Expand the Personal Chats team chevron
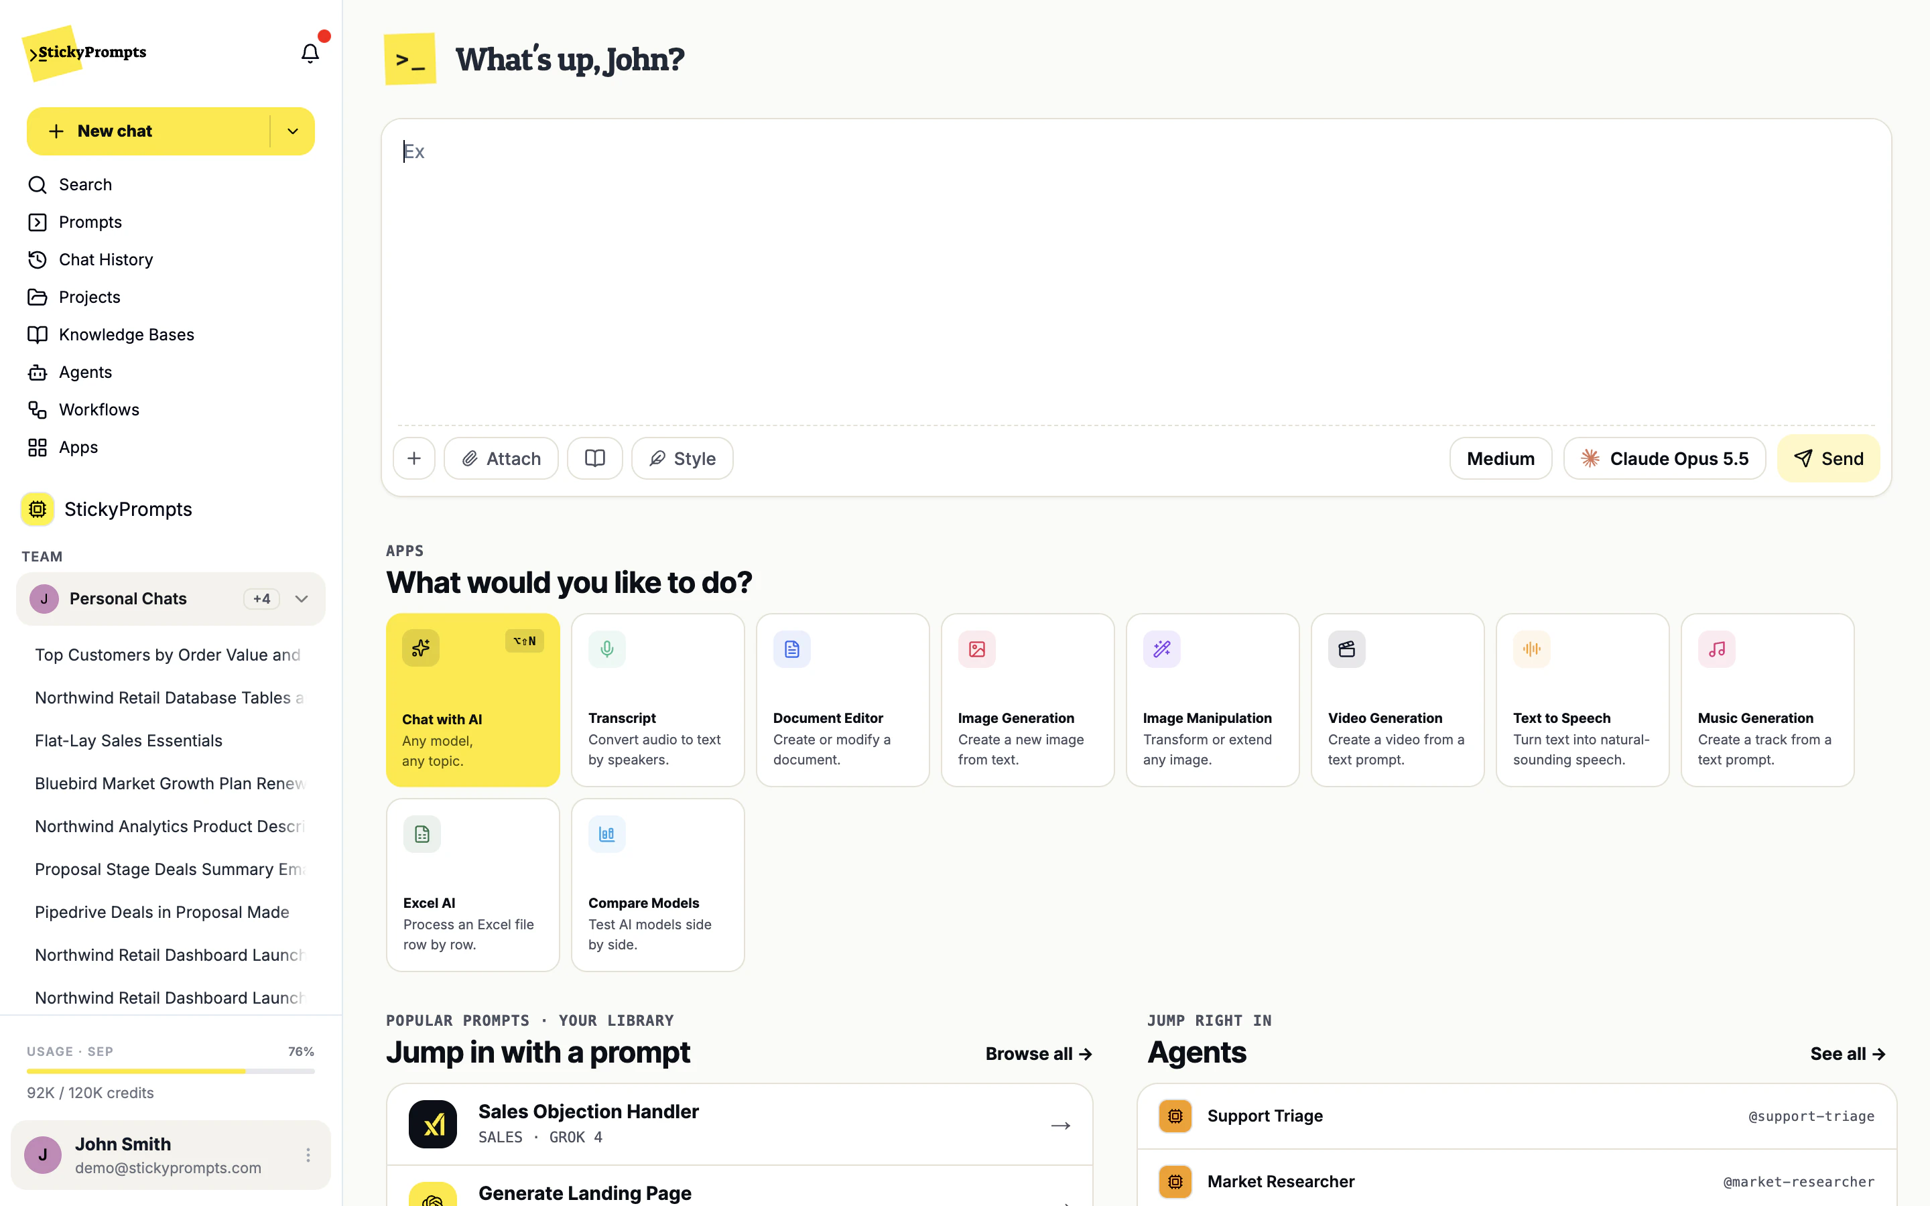This screenshot has height=1206, width=1930. point(302,599)
